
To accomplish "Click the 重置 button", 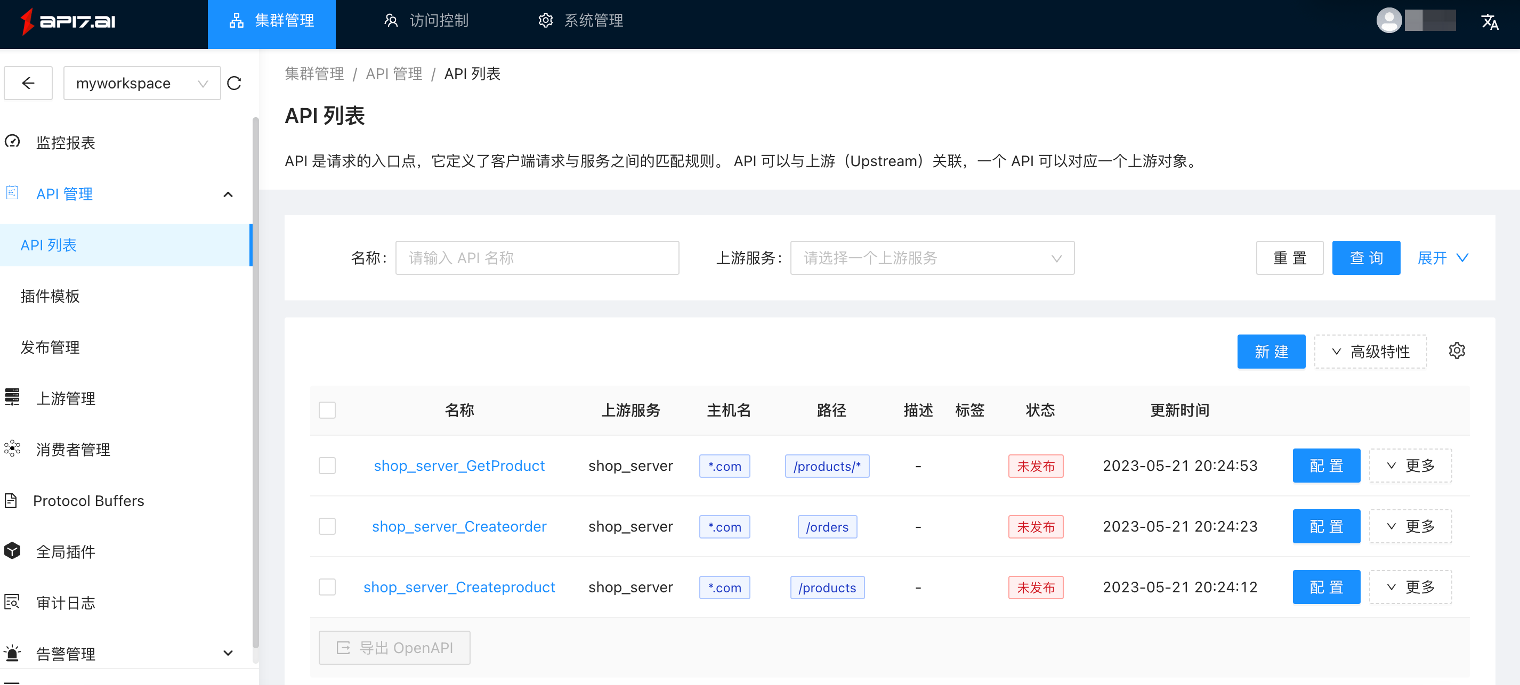I will (1289, 258).
